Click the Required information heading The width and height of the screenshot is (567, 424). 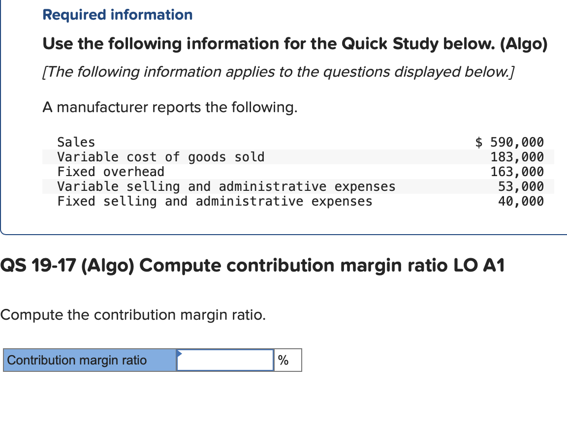[x=117, y=15]
